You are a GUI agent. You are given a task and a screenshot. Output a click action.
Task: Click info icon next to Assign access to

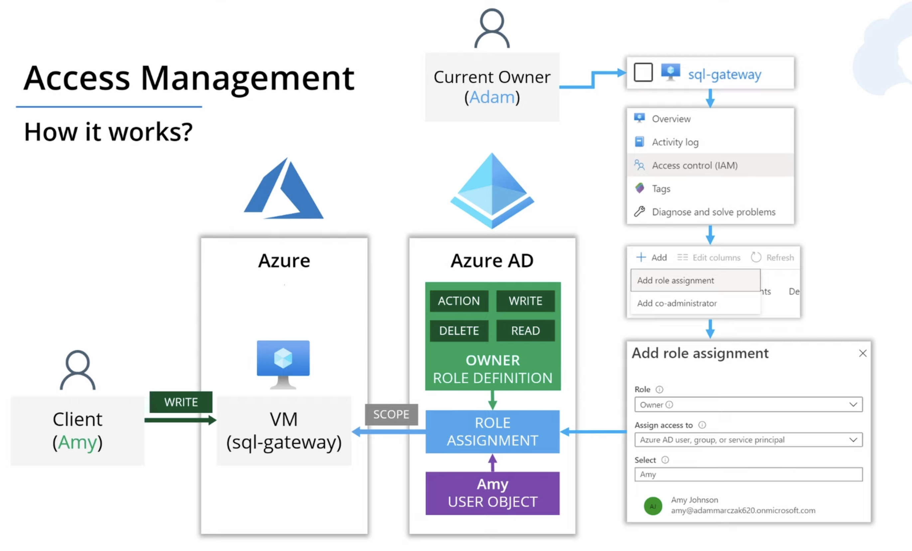[702, 425]
